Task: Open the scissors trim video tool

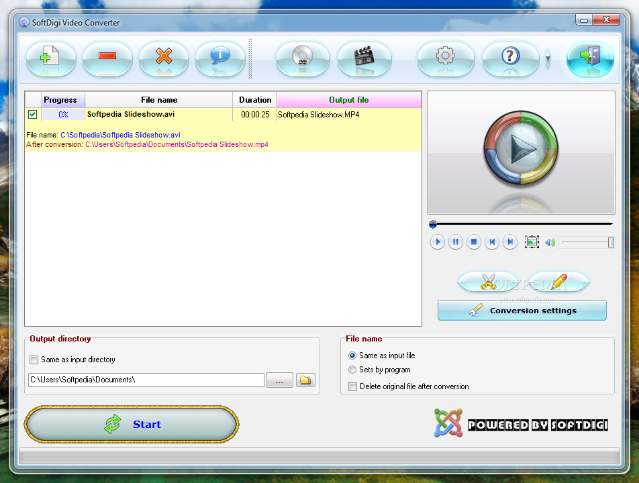Action: 488,281
